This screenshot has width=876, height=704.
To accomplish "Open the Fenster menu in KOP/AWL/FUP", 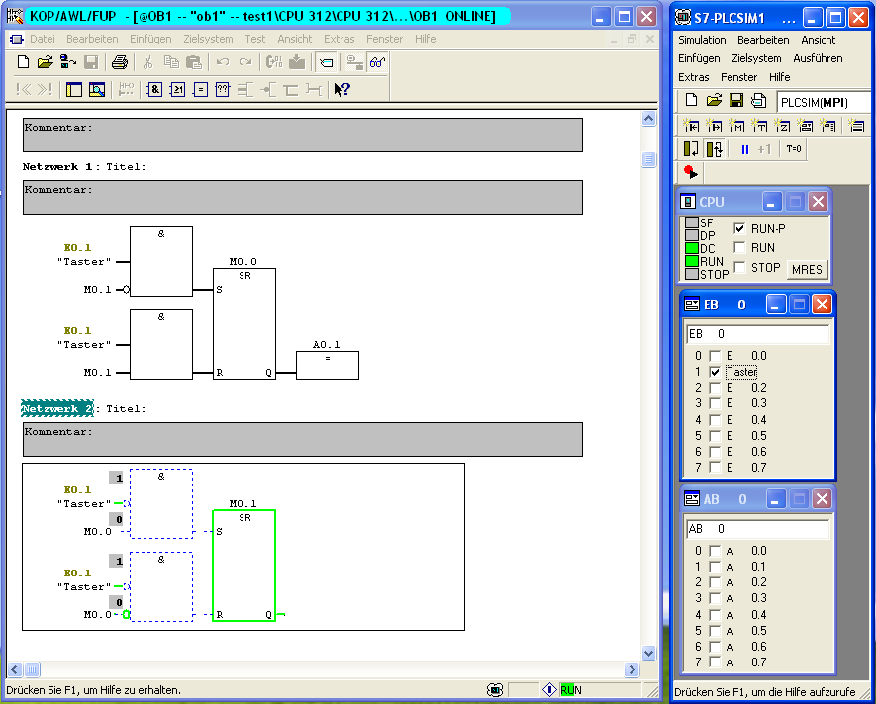I will point(384,39).
